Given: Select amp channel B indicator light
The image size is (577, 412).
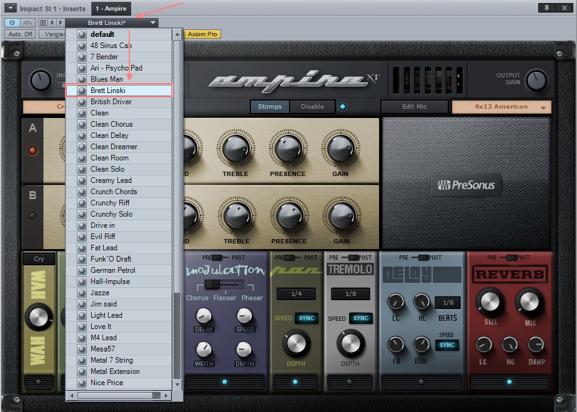Looking at the screenshot, I should pos(32,216).
